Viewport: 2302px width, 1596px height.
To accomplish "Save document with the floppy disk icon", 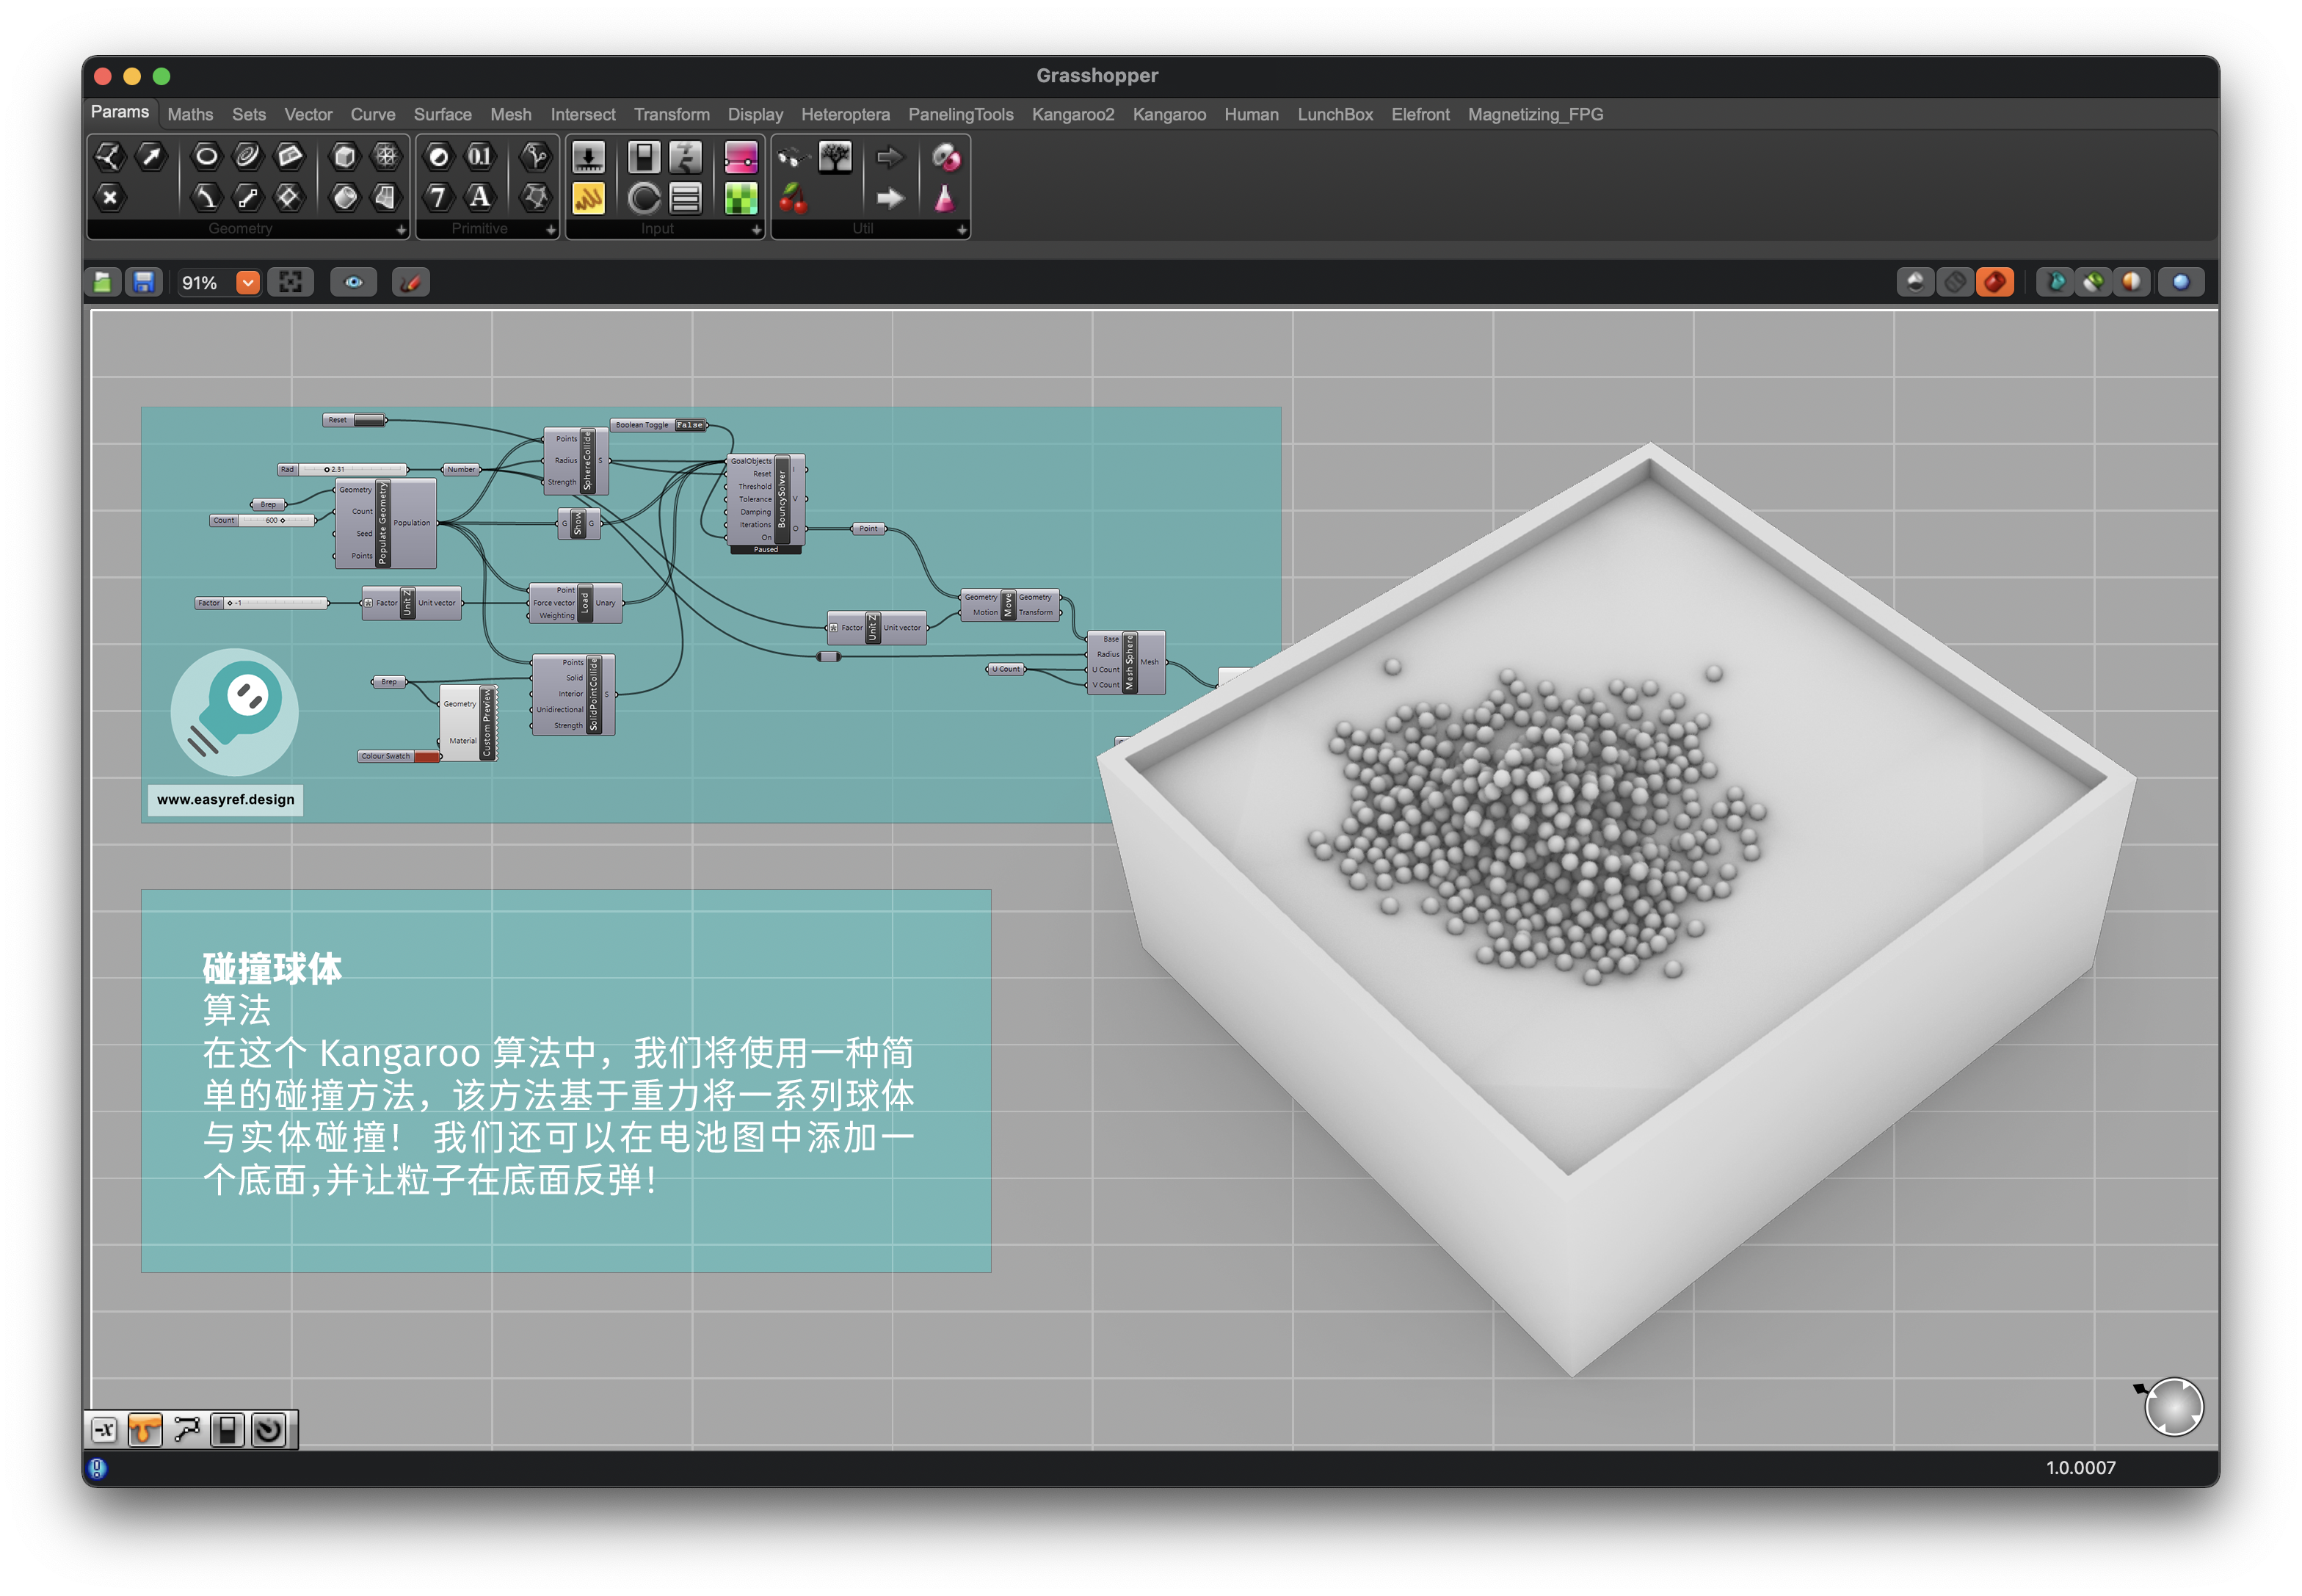I will [x=144, y=283].
